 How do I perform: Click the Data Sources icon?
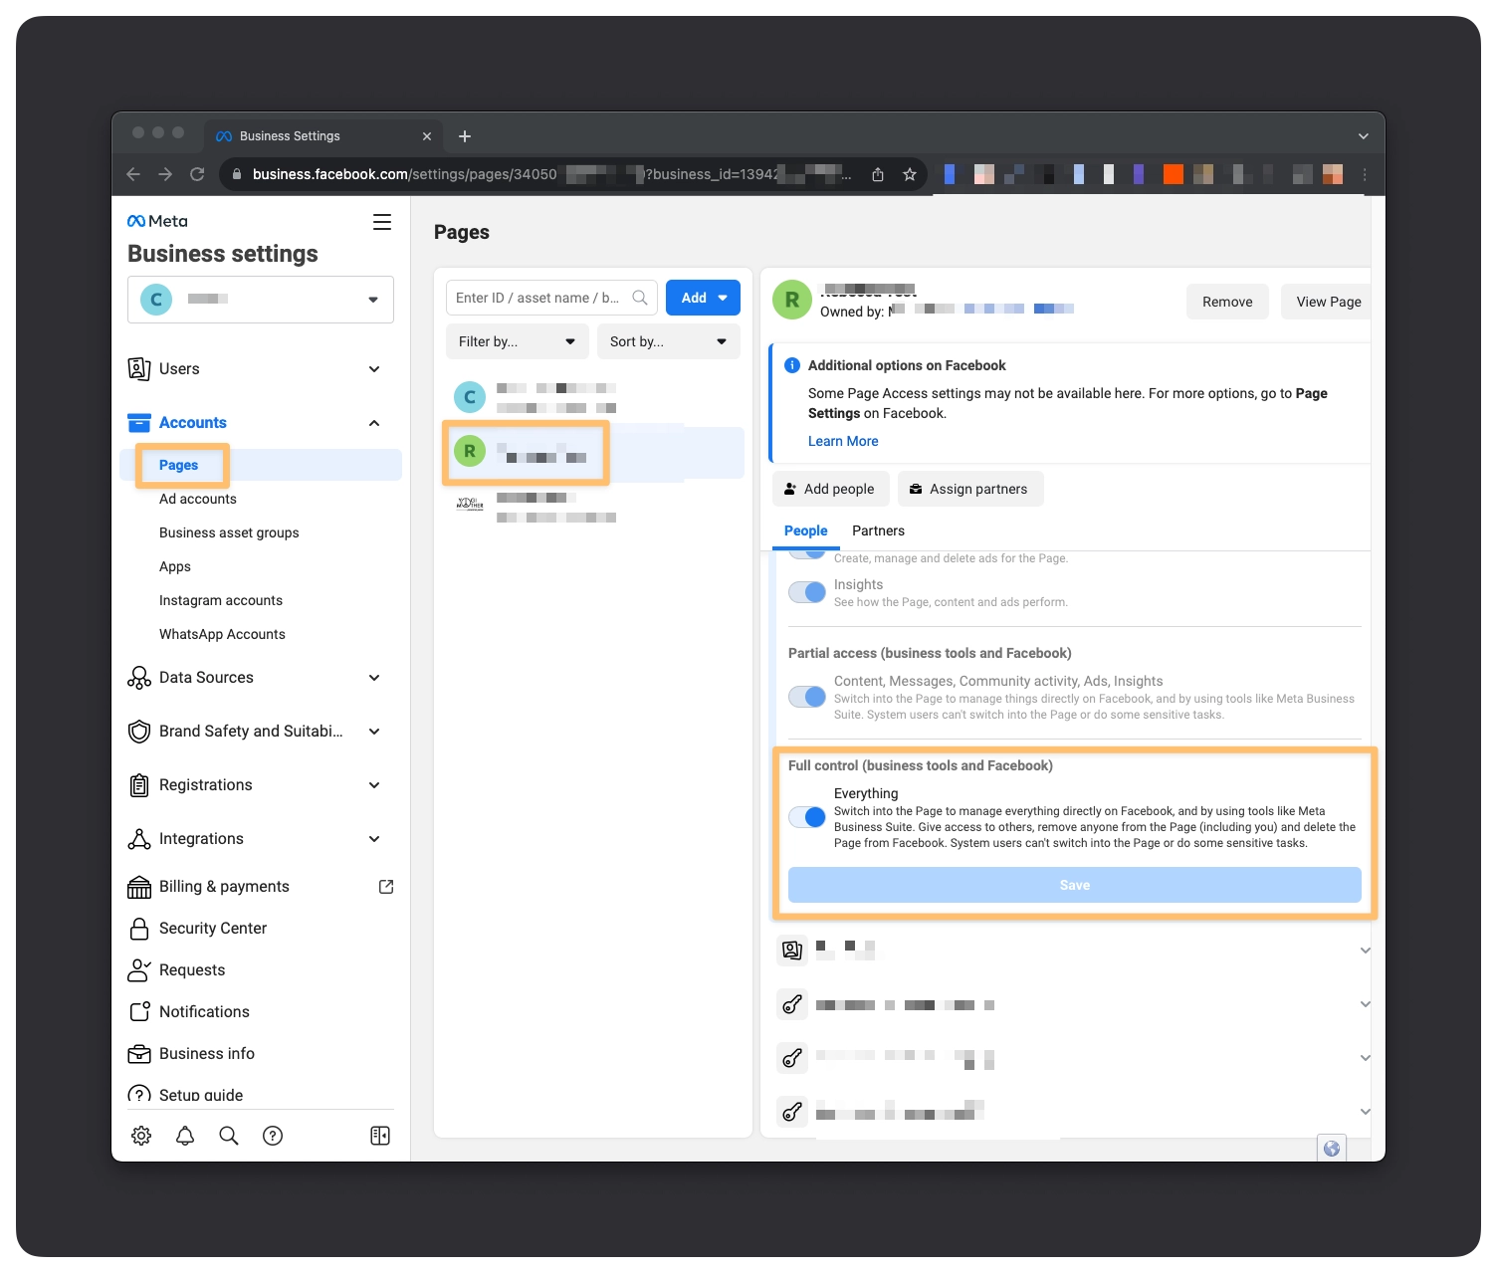(x=139, y=678)
